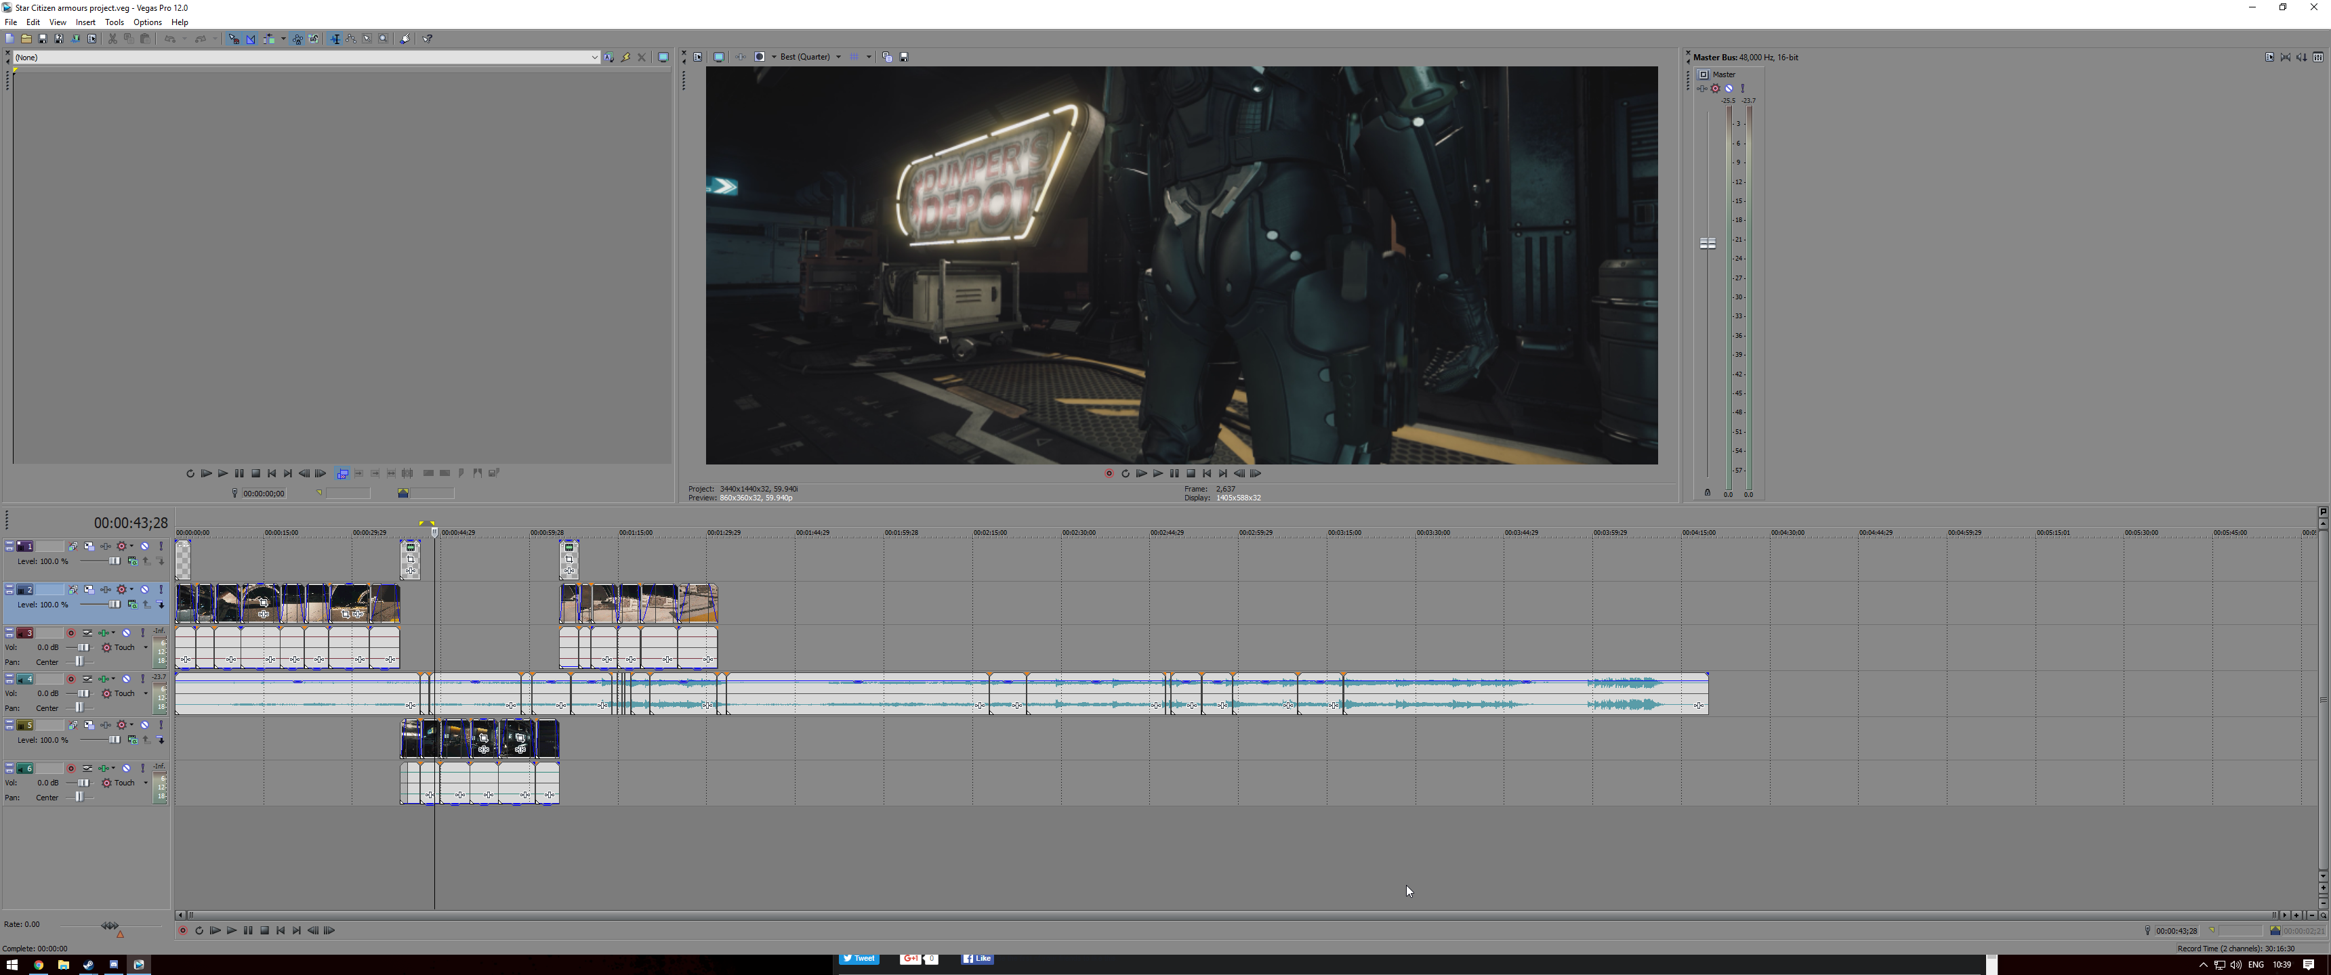Click Play From Start on main transport bar
Viewport: 2331px width, 975px height.
215,930
